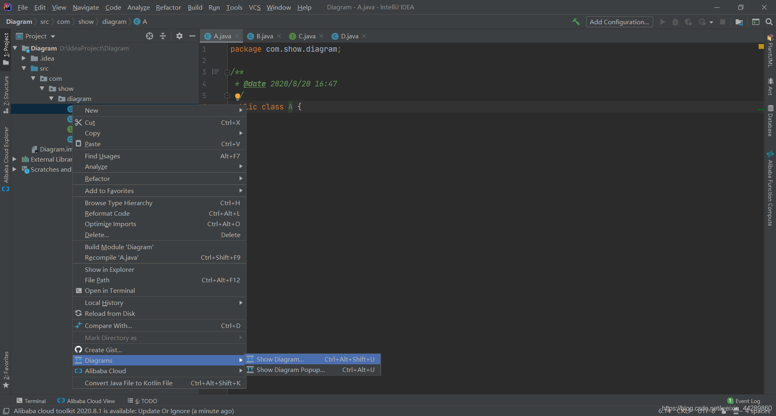Image resolution: width=776 pixels, height=416 pixels.
Task: Choose Create Gist... in context menu
Action: pyautogui.click(x=159, y=350)
